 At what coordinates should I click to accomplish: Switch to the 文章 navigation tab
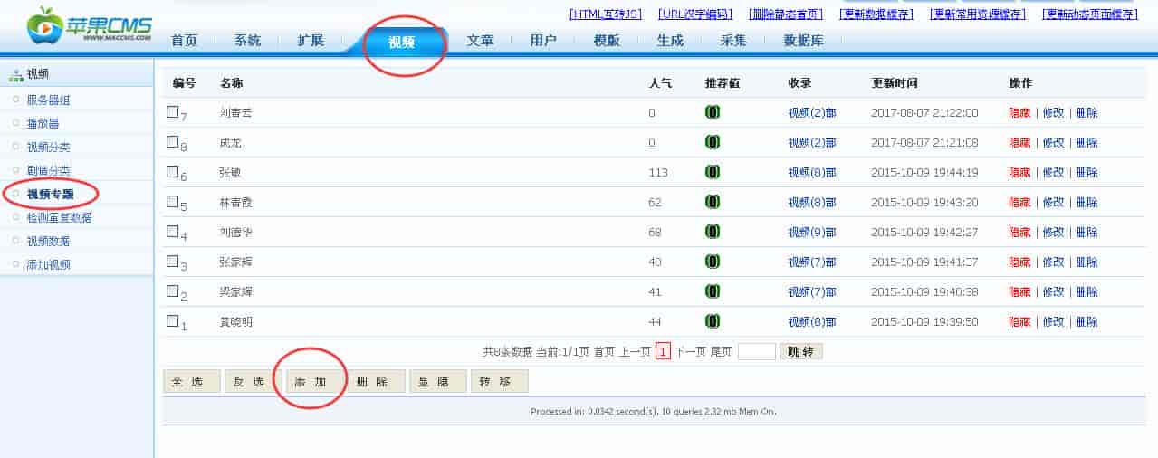click(x=480, y=41)
